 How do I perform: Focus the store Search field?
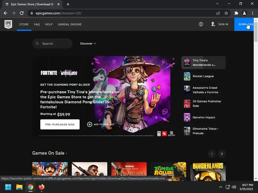52,43
